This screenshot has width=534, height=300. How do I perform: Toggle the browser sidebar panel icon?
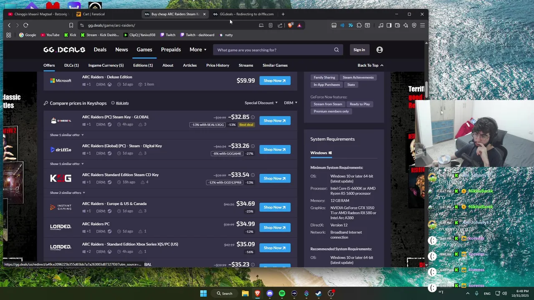[389, 25]
